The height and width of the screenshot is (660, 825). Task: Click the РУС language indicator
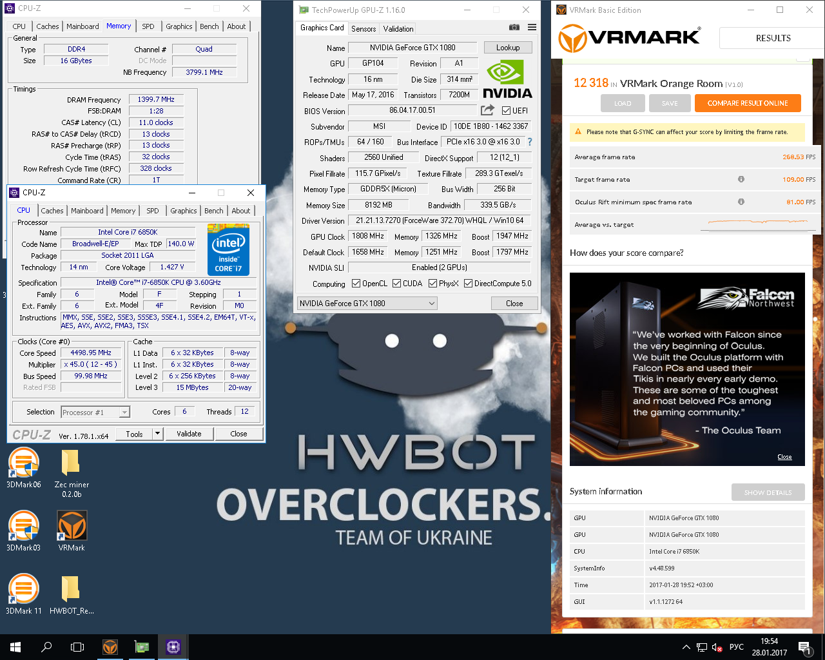point(737,647)
